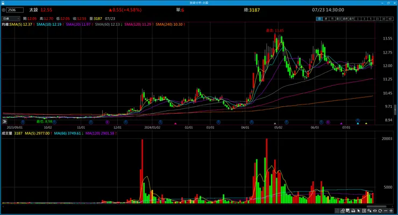
Task: Click the vertical scrollbar handle on right edge
Action: click(395, 109)
